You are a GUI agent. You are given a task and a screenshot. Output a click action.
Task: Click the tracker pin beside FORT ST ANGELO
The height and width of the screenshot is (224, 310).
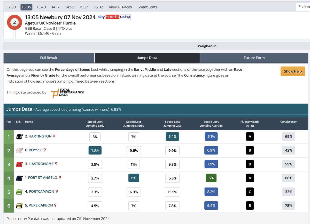click(60, 178)
